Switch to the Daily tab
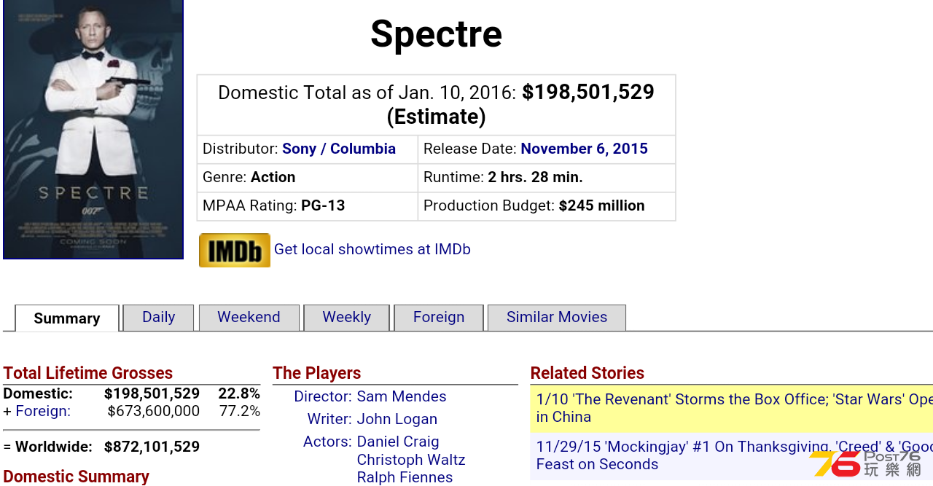933x486 pixels. (158, 318)
